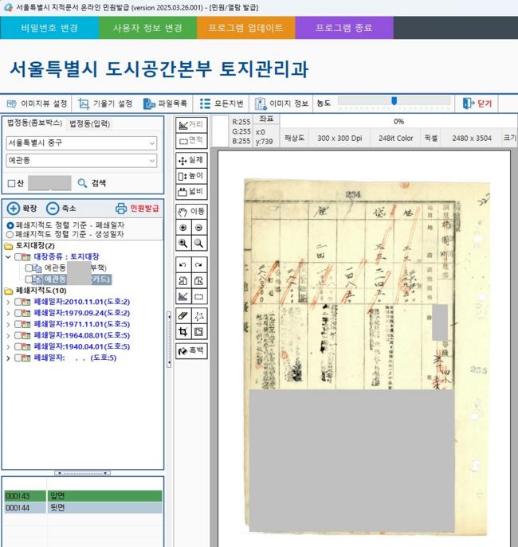Expand the 폐쇄일자:1979.09.24 tree node
Viewport: 518px width, 547px height.
tap(8, 313)
